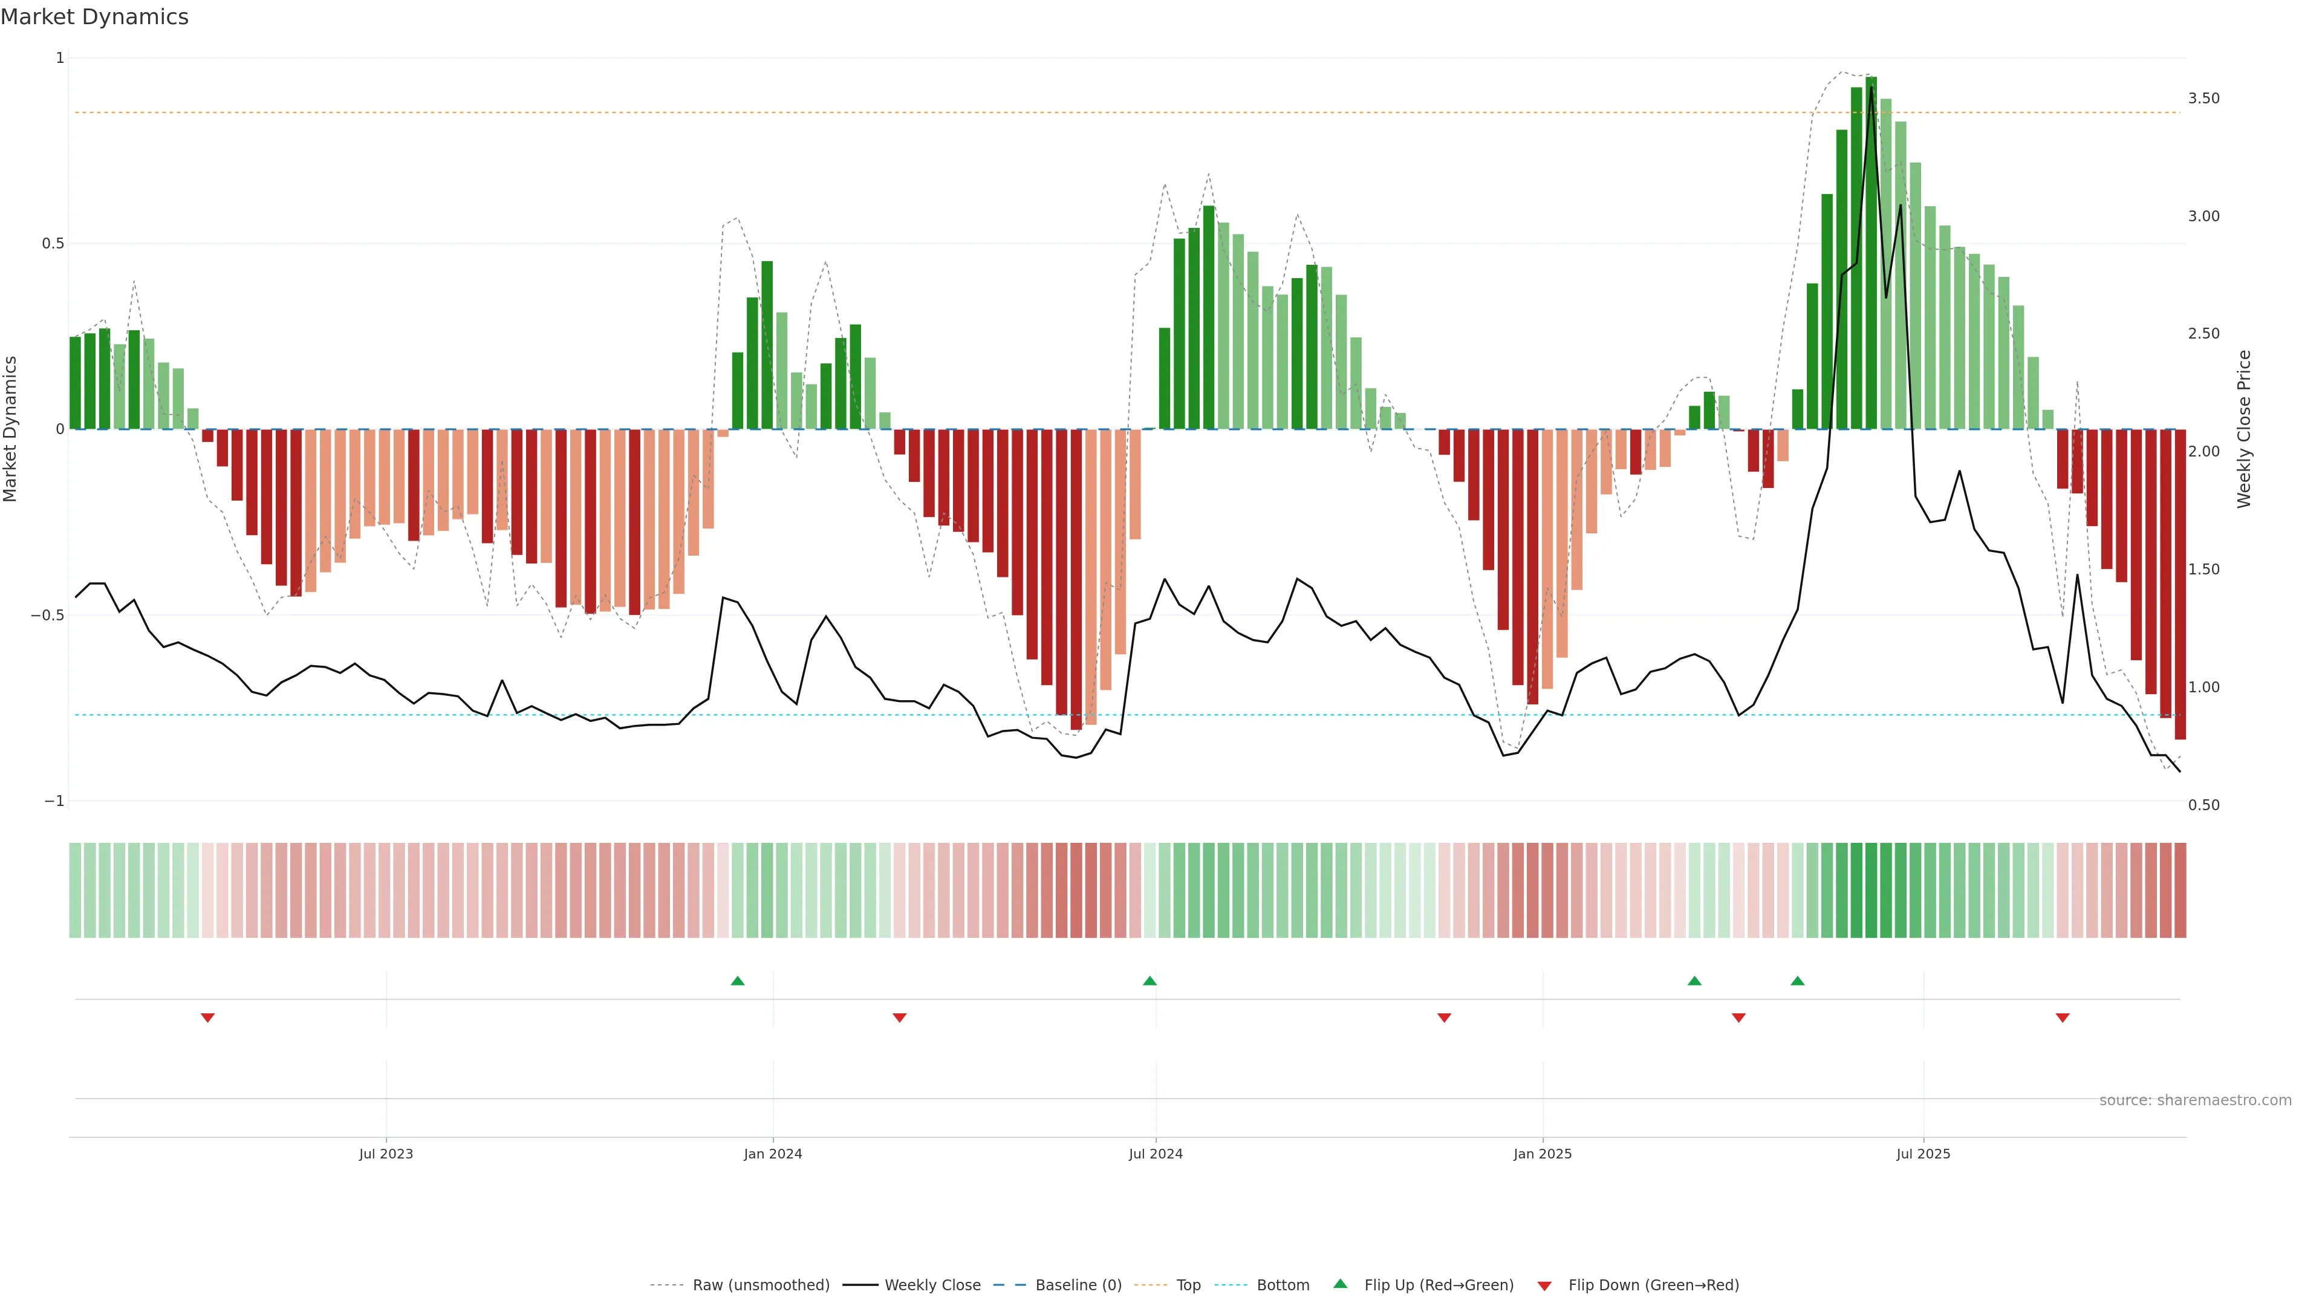Click the flip-up triangle marker near Jul 2024
The image size is (2322, 1306).
click(x=1150, y=981)
